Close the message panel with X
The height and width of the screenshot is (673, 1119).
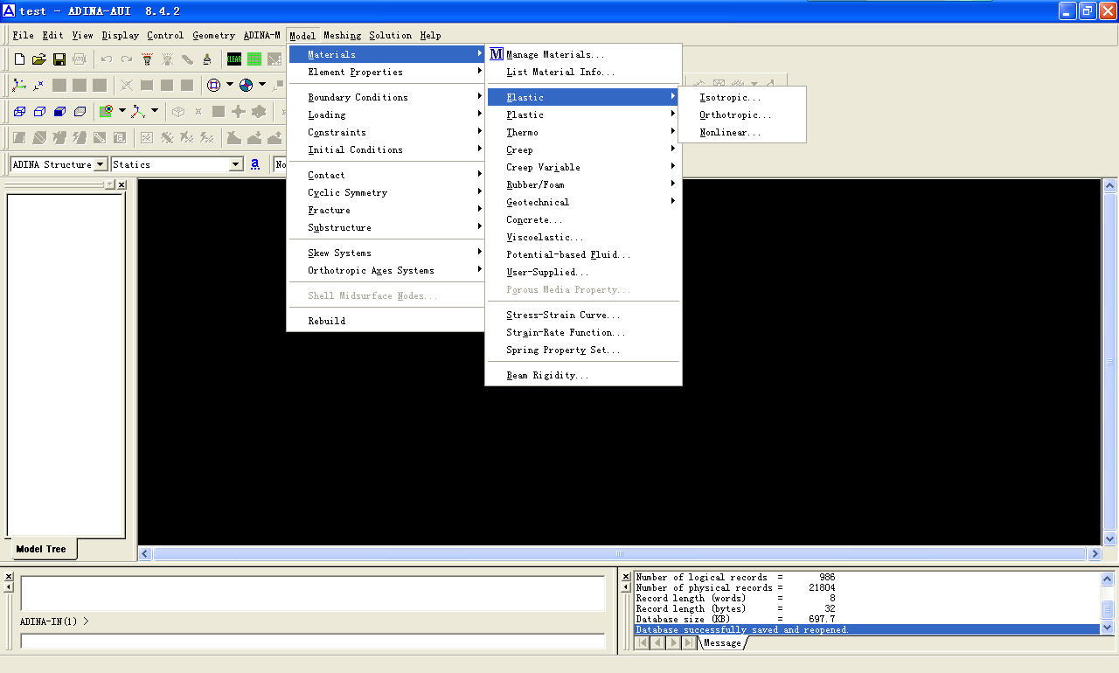click(624, 577)
